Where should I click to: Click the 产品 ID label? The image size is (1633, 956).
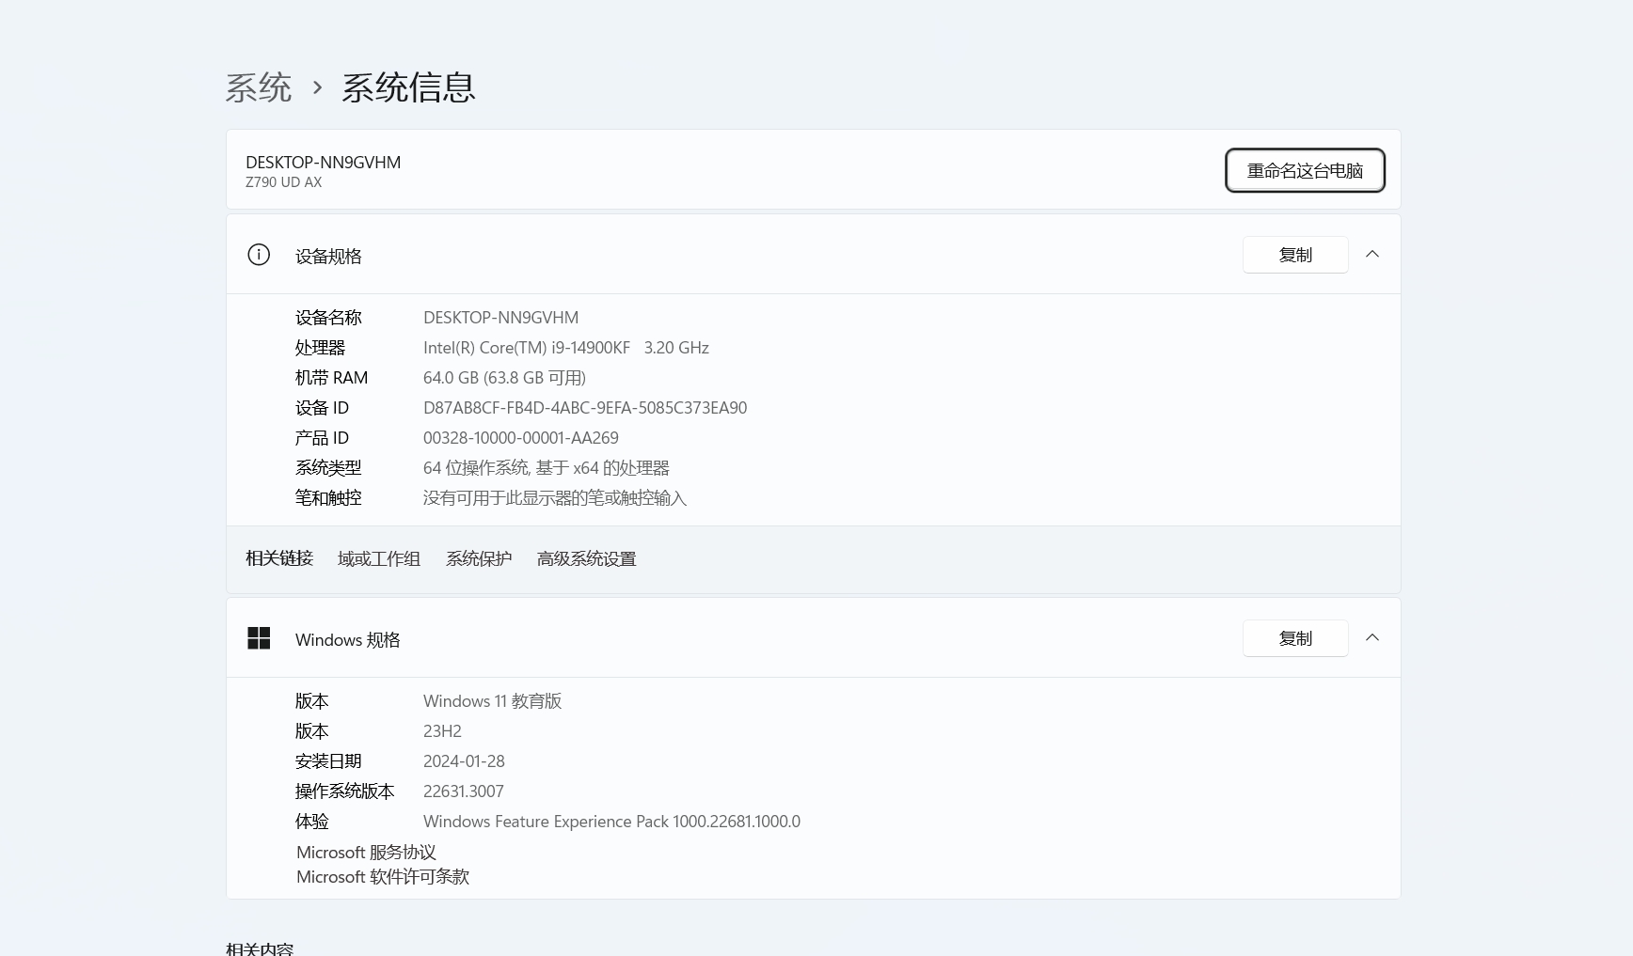322,438
